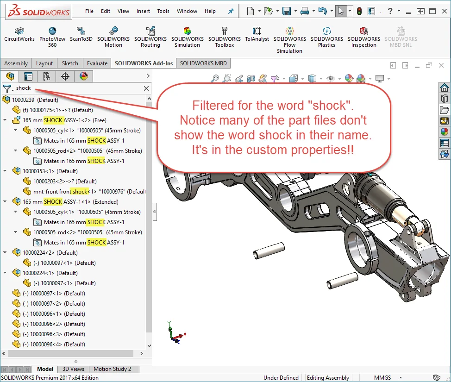Open the DisplayManager color ball tab
451x382 pixels.
[x=83, y=76]
